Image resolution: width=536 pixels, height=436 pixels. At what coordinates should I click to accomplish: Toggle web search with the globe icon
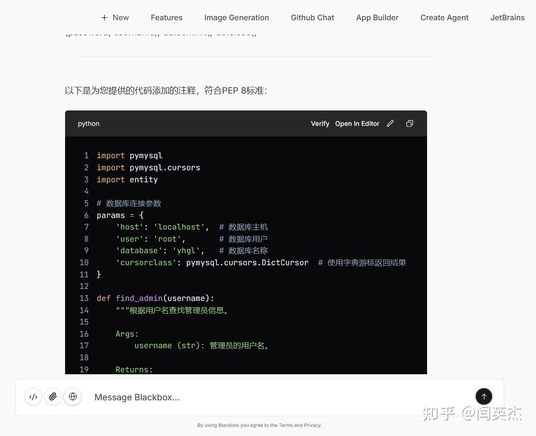pyautogui.click(x=73, y=396)
